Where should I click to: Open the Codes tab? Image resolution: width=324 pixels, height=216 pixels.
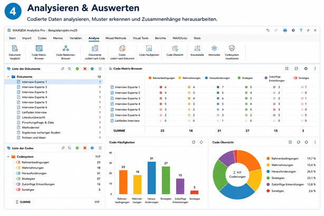(x=42, y=38)
